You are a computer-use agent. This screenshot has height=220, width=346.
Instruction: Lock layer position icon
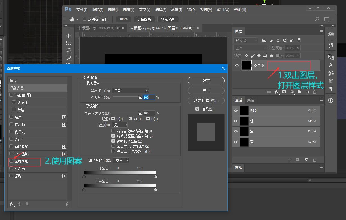tap(259, 56)
